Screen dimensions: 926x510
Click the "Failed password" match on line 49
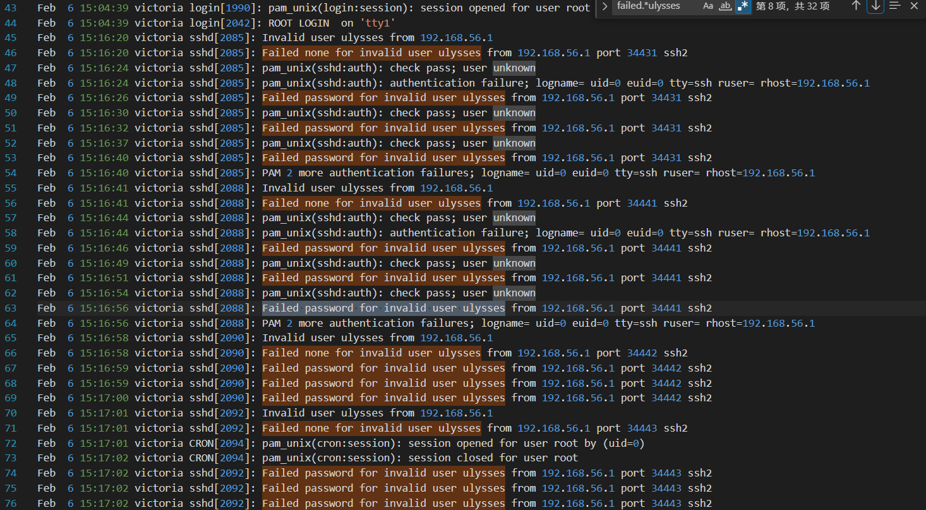point(308,98)
